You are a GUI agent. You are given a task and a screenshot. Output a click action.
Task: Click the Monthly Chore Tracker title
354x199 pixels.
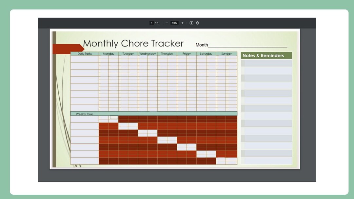pos(133,43)
